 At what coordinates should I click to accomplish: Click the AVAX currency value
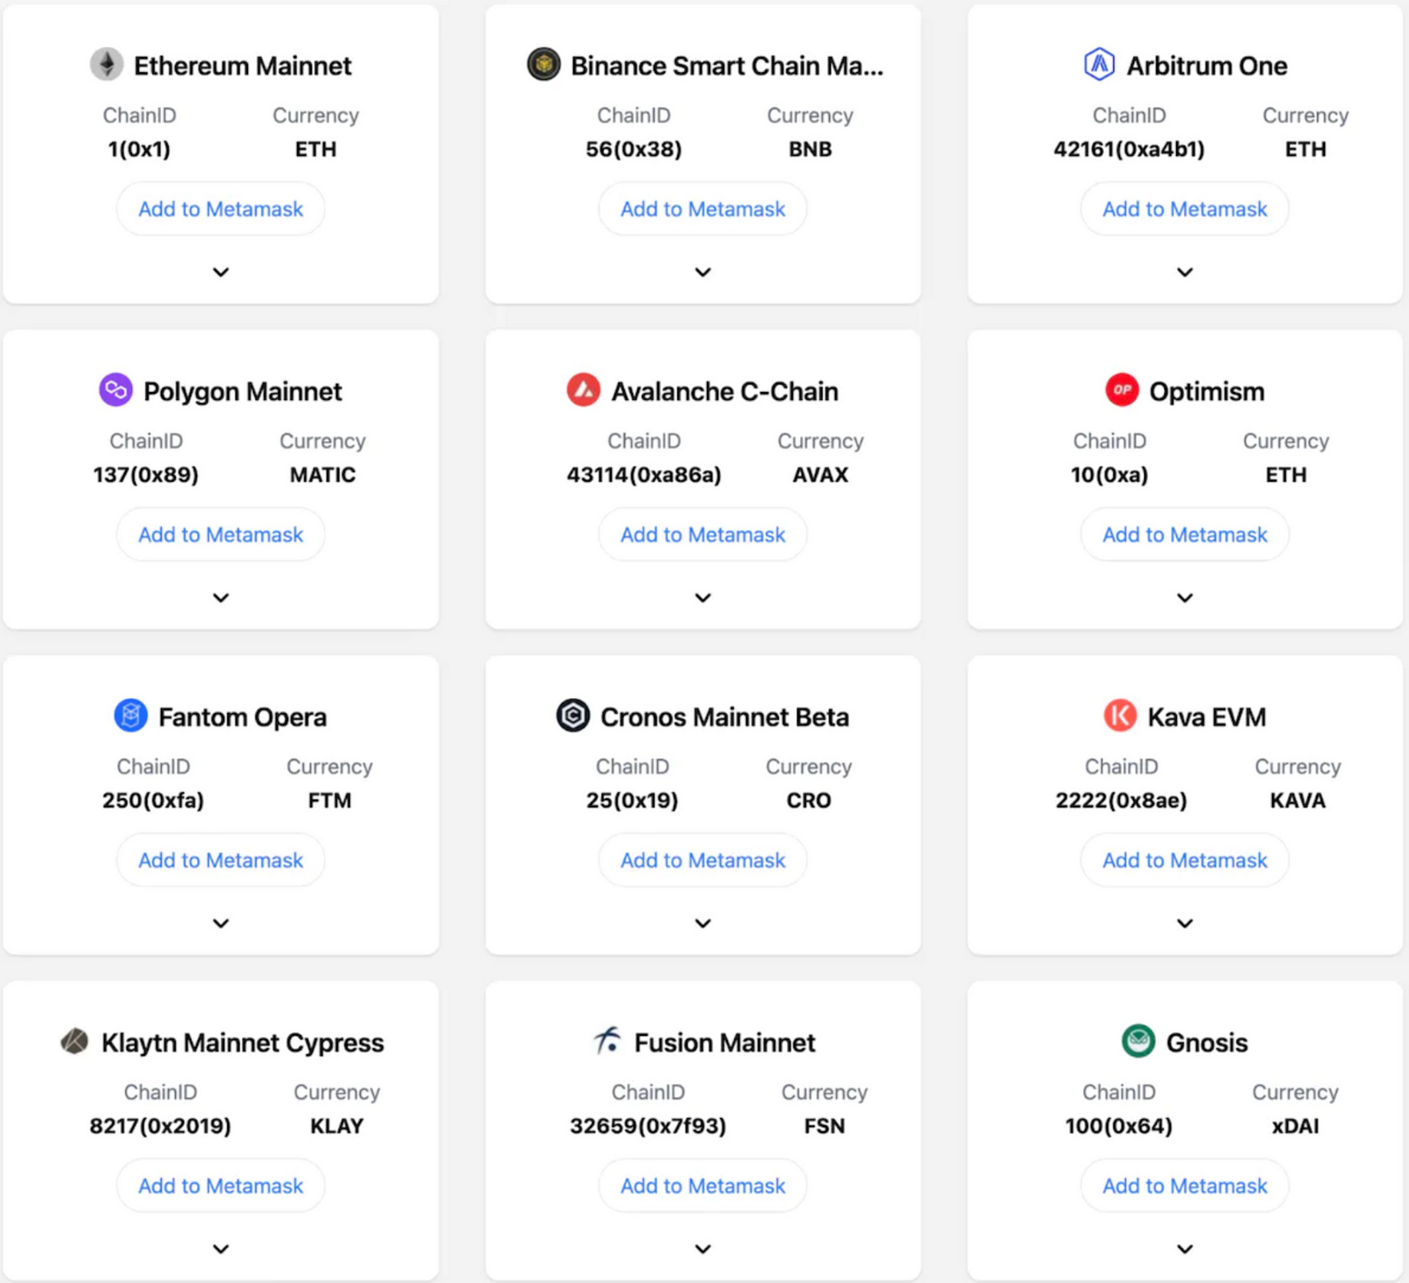coord(821,475)
